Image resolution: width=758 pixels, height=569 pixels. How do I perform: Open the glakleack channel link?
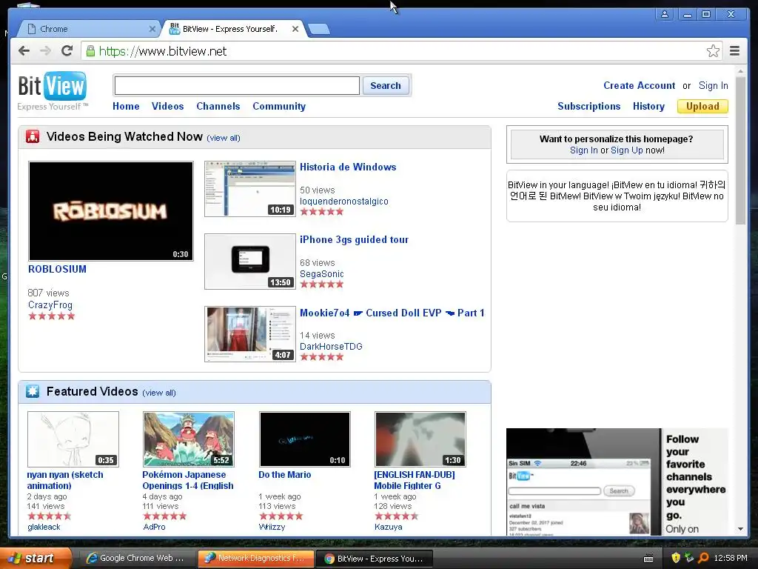[44, 527]
